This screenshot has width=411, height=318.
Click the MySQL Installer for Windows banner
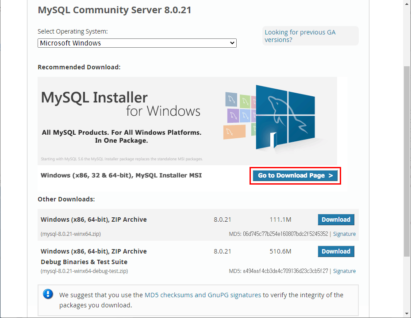pyautogui.click(x=187, y=121)
